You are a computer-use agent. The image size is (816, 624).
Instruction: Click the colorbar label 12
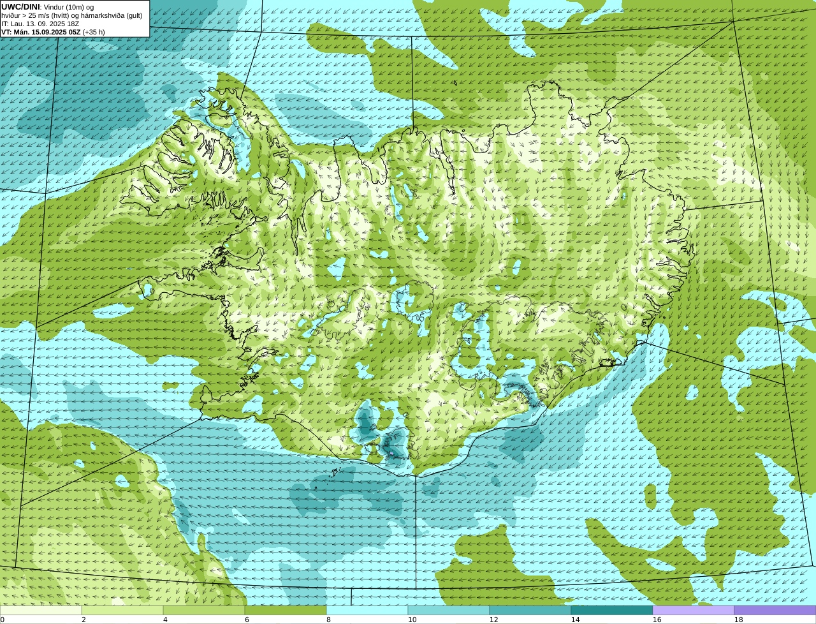493,620
